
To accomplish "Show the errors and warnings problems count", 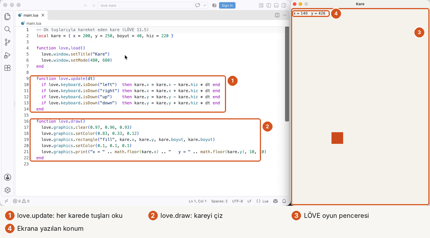I will pyautogui.click(x=21, y=201).
